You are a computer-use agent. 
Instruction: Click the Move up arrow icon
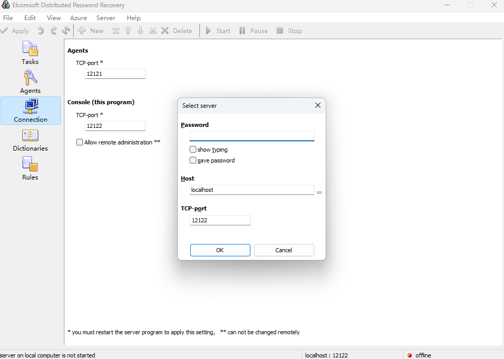128,30
